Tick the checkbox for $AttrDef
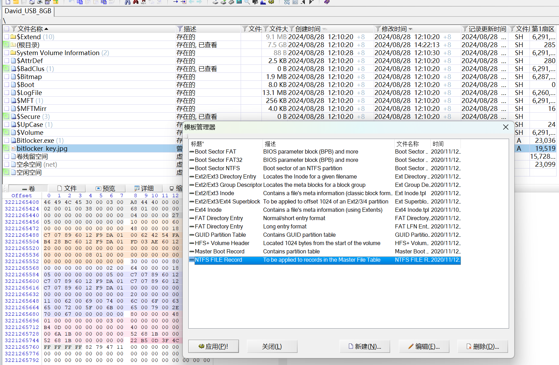Image resolution: width=559 pixels, height=365 pixels. [x=7, y=61]
